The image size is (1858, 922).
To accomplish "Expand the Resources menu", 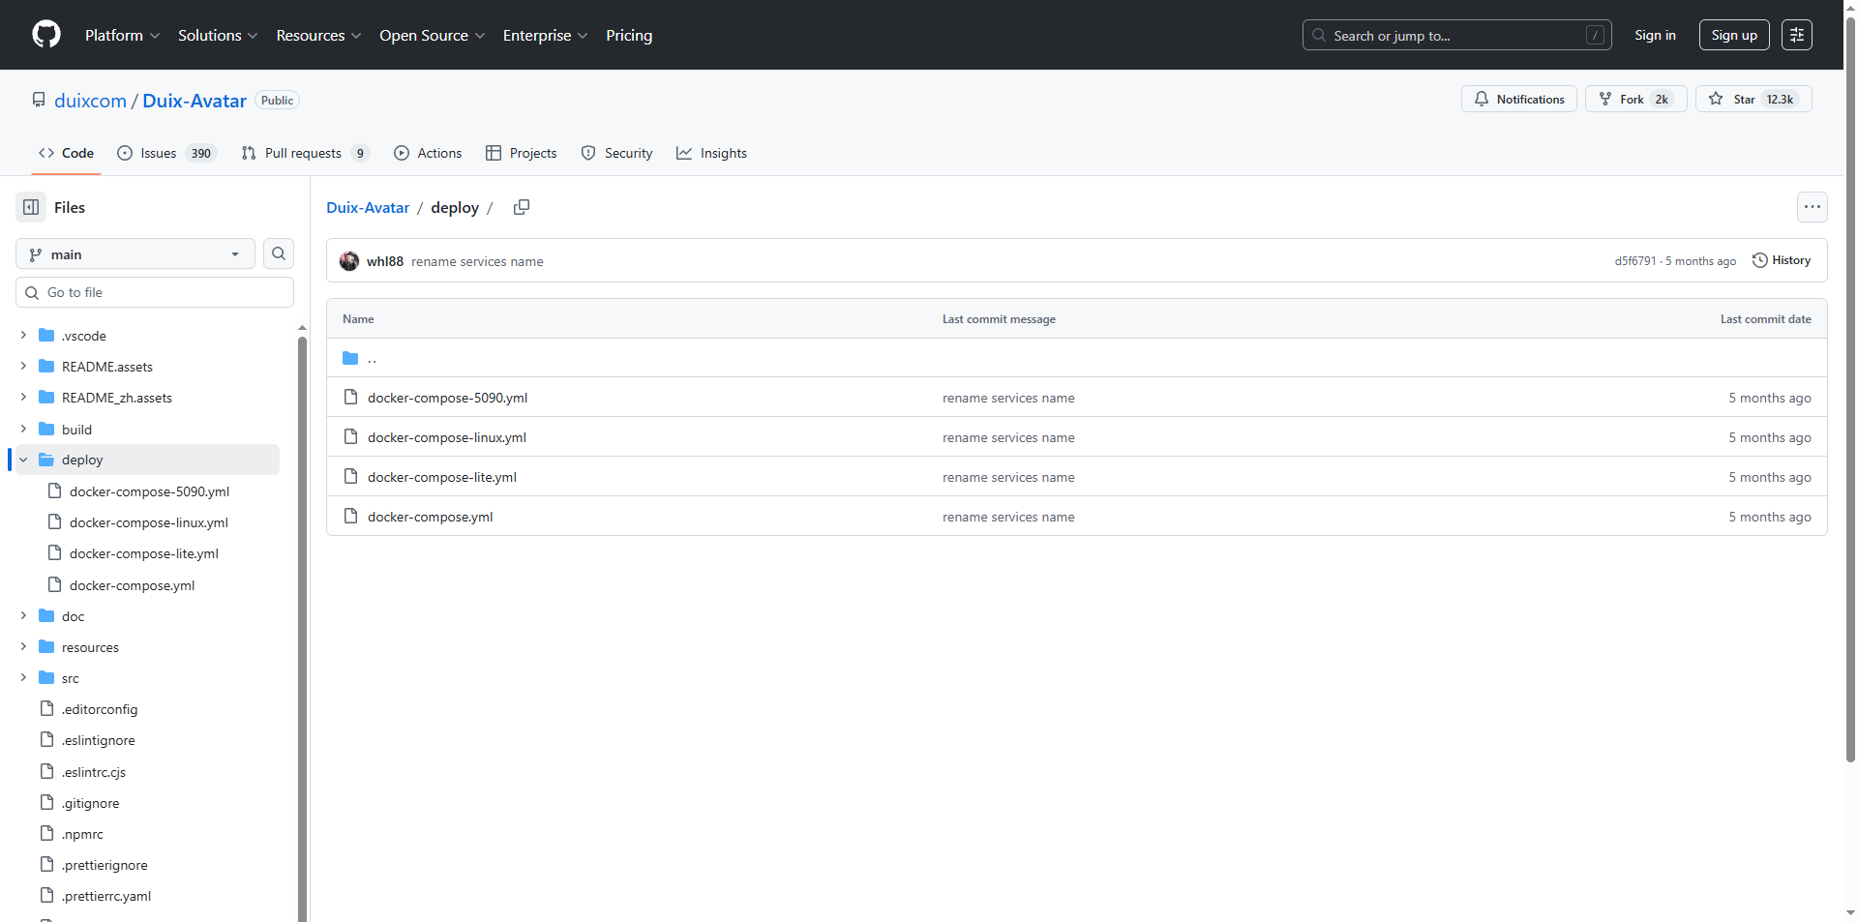I will tap(318, 35).
